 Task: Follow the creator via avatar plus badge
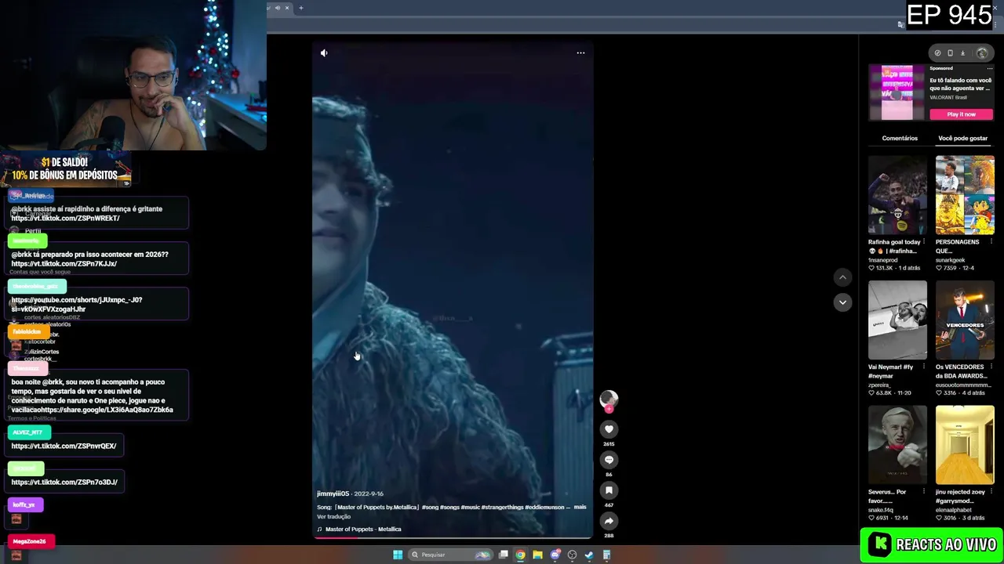click(609, 408)
